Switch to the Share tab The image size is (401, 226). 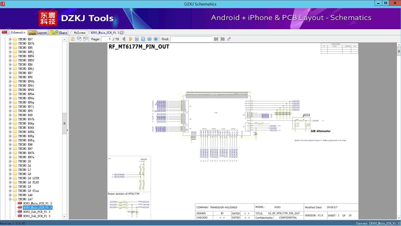click(59, 32)
